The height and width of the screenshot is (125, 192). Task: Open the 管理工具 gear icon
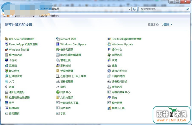point(58,60)
